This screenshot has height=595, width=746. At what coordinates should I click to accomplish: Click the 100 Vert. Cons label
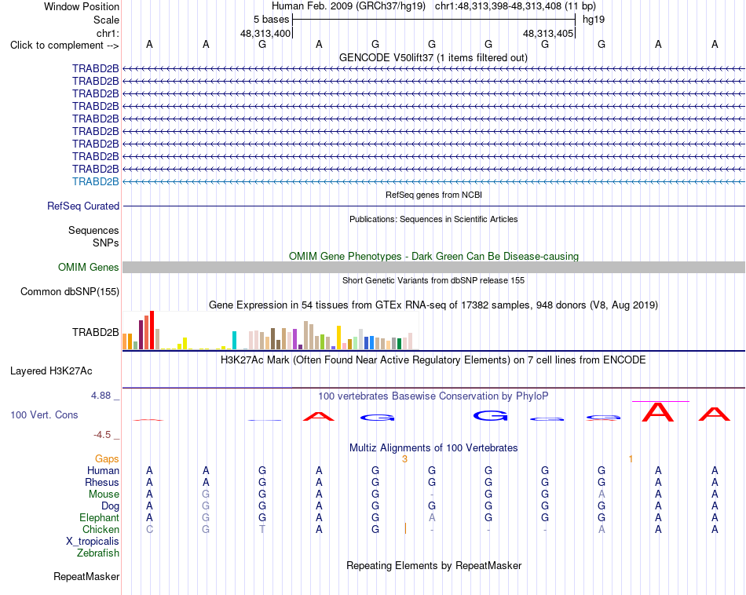[x=44, y=414]
